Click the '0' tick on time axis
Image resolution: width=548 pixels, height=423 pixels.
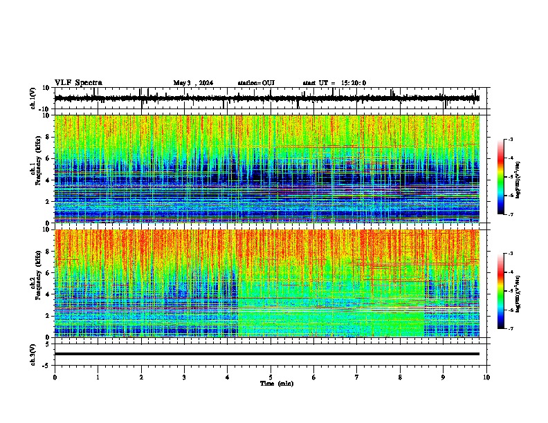55,377
